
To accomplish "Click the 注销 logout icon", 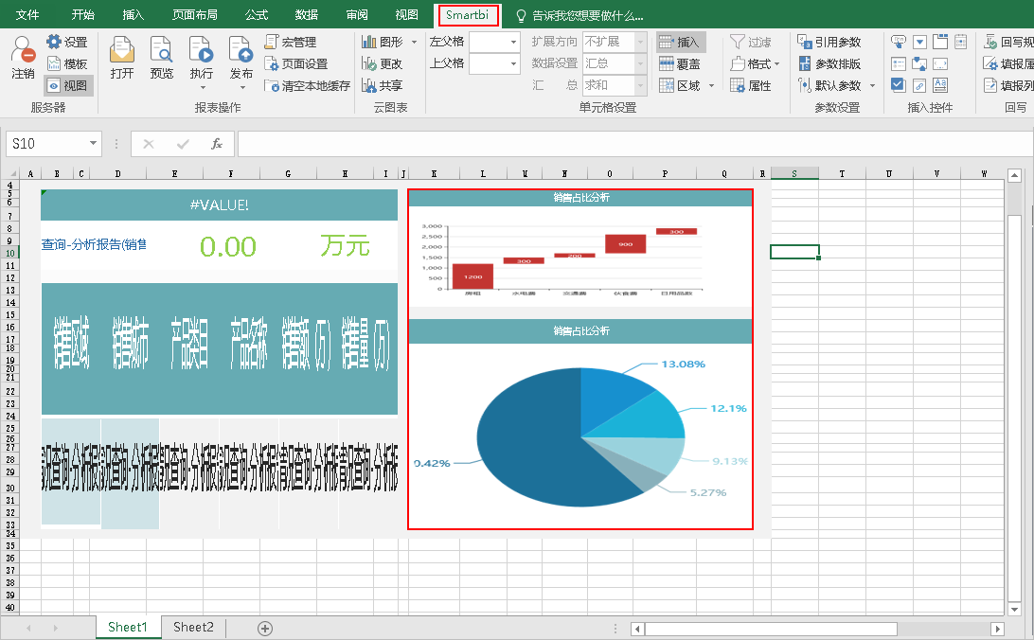I will 23,50.
